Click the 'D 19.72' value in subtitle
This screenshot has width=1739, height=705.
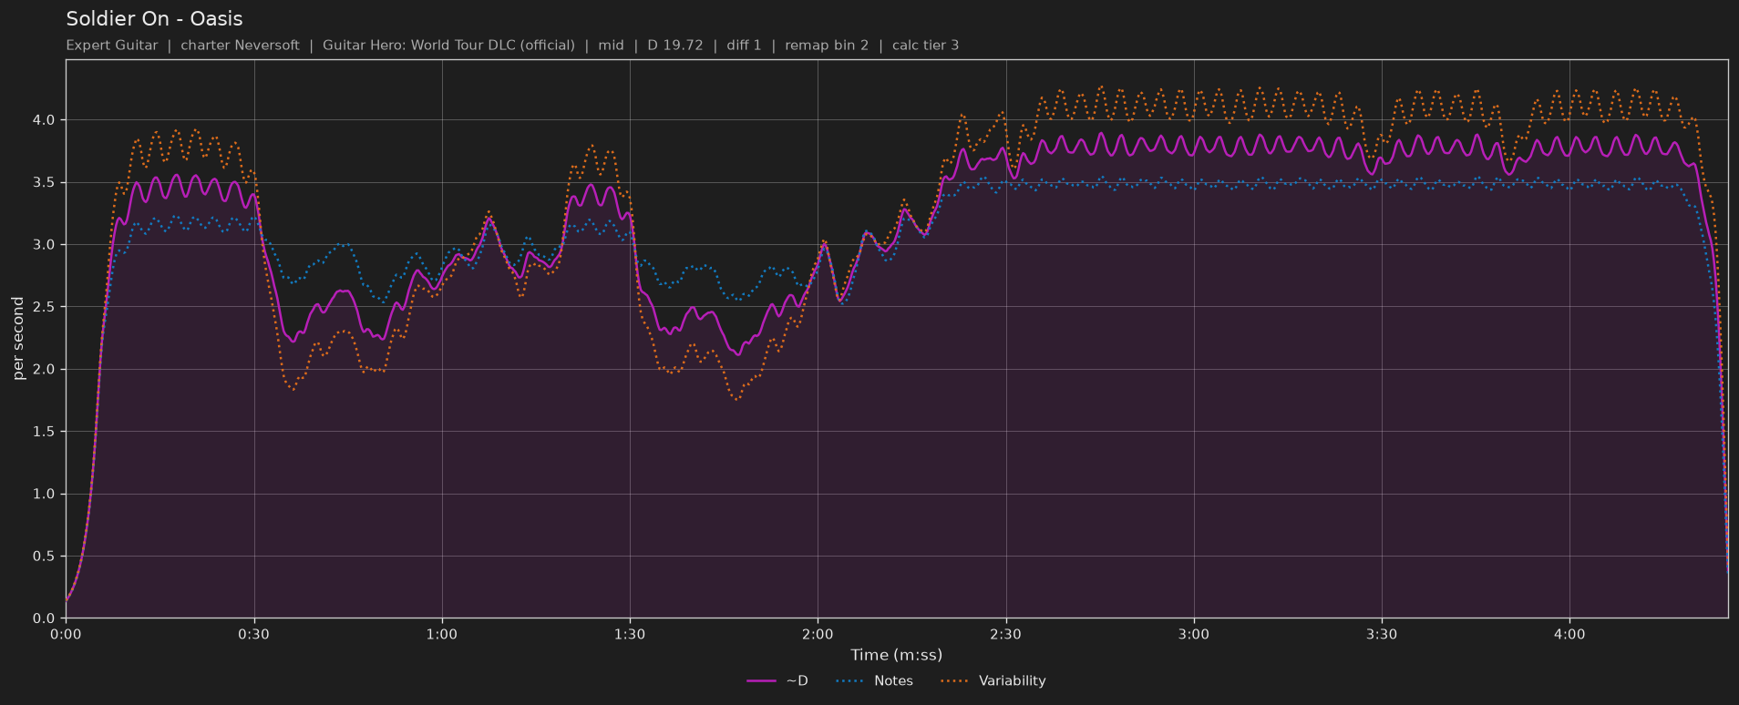[x=675, y=45]
